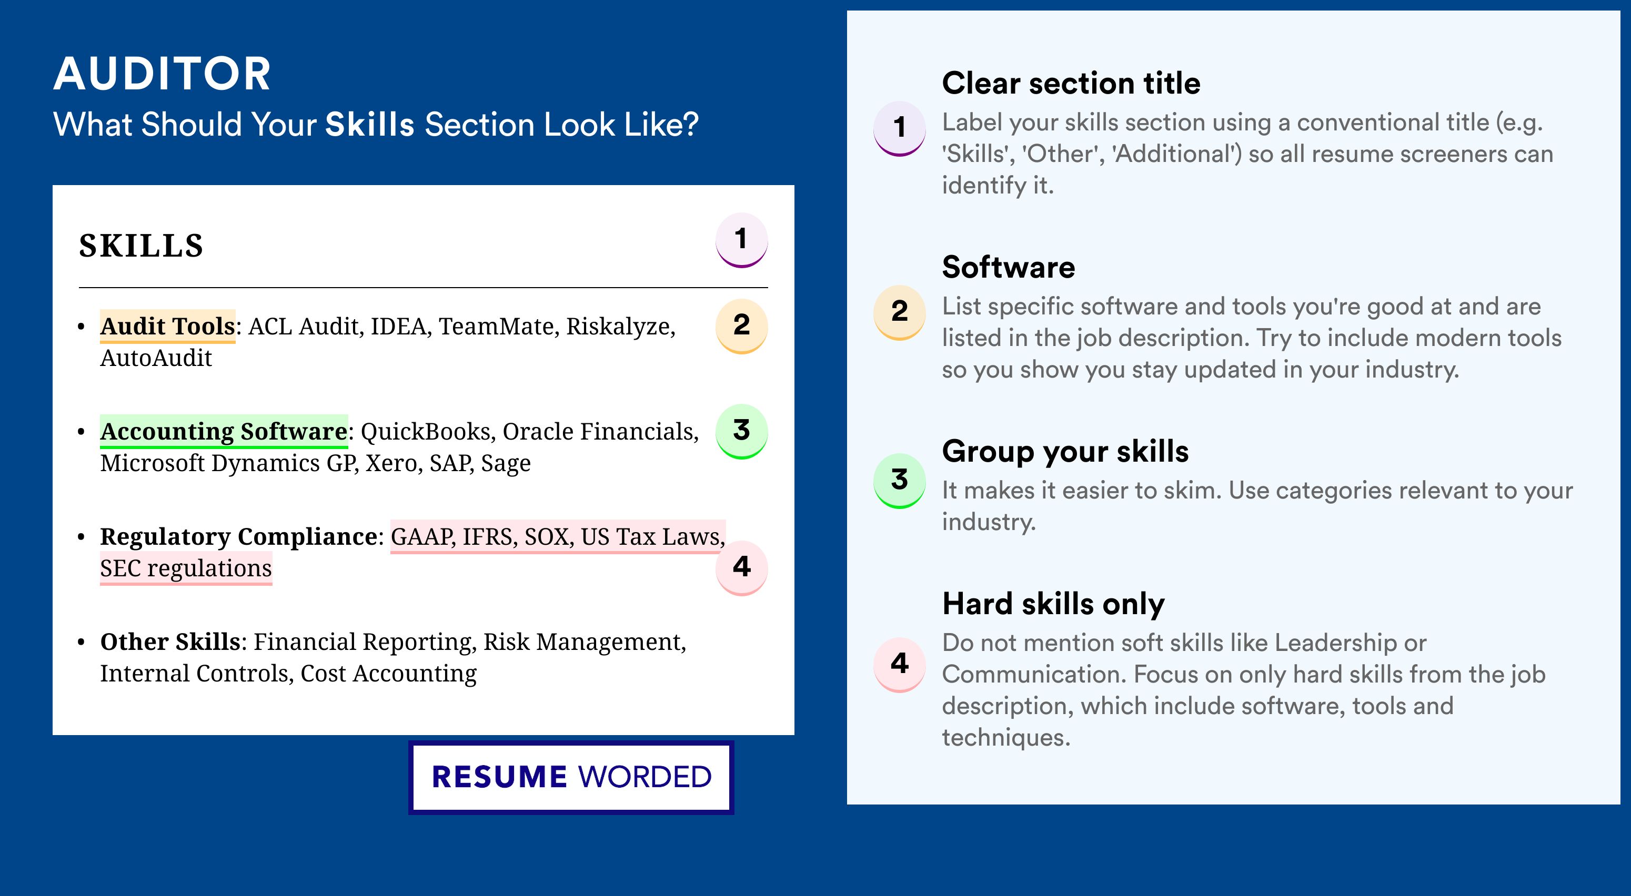The image size is (1631, 896).
Task: Click the highlighted SEC regulations text
Action: click(186, 568)
